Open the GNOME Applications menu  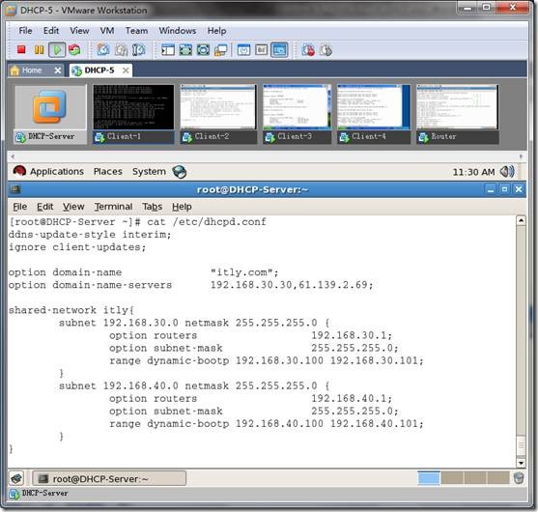[x=57, y=171]
